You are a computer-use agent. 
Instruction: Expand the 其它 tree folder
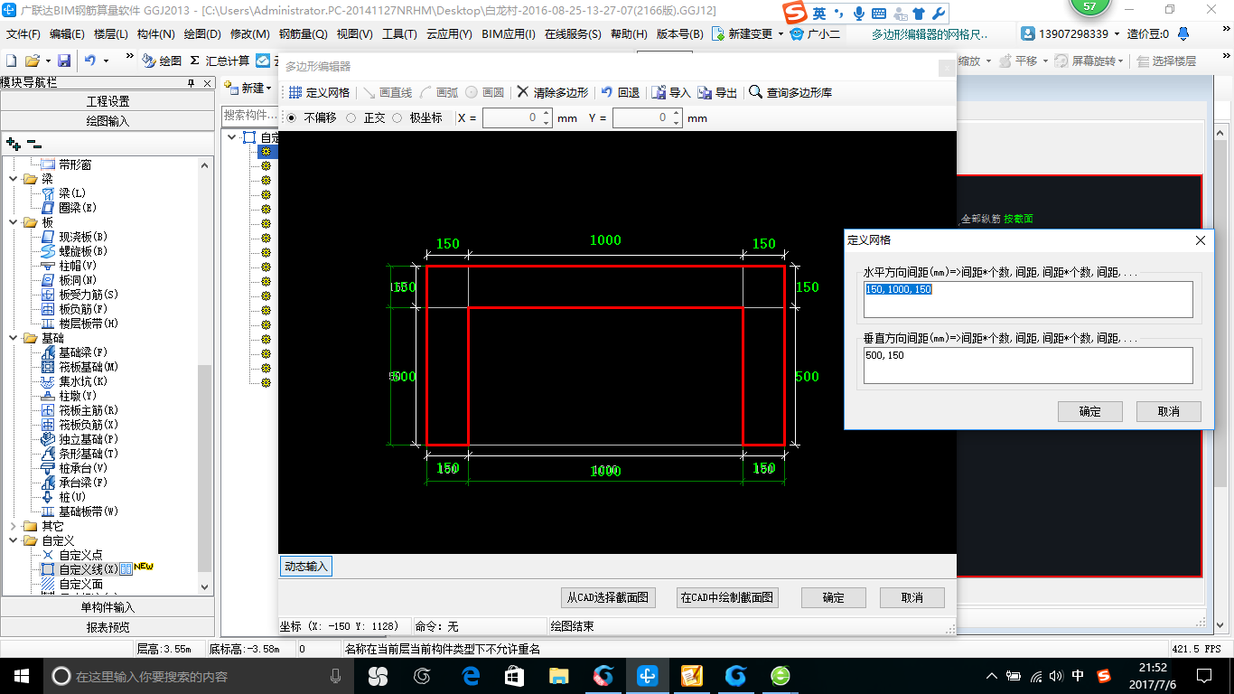14,526
